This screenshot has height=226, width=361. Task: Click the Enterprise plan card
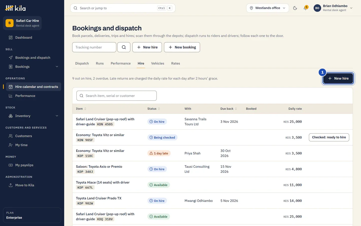[32, 215]
